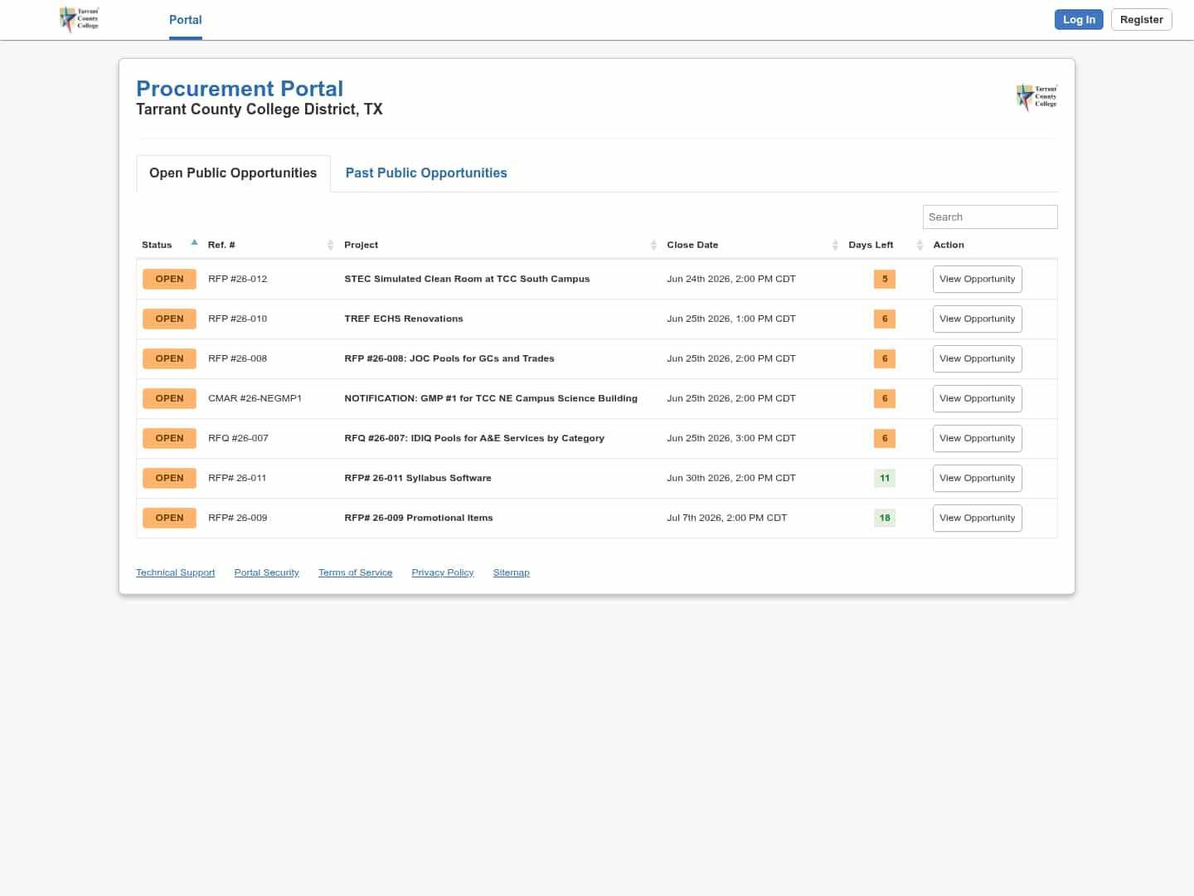The image size is (1194, 896).
Task: Select the Open Public Opportunities tab
Action: (233, 173)
